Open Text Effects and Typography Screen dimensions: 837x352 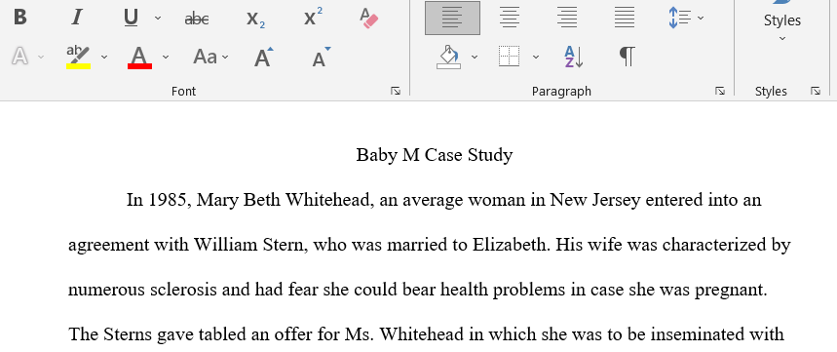click(x=20, y=57)
